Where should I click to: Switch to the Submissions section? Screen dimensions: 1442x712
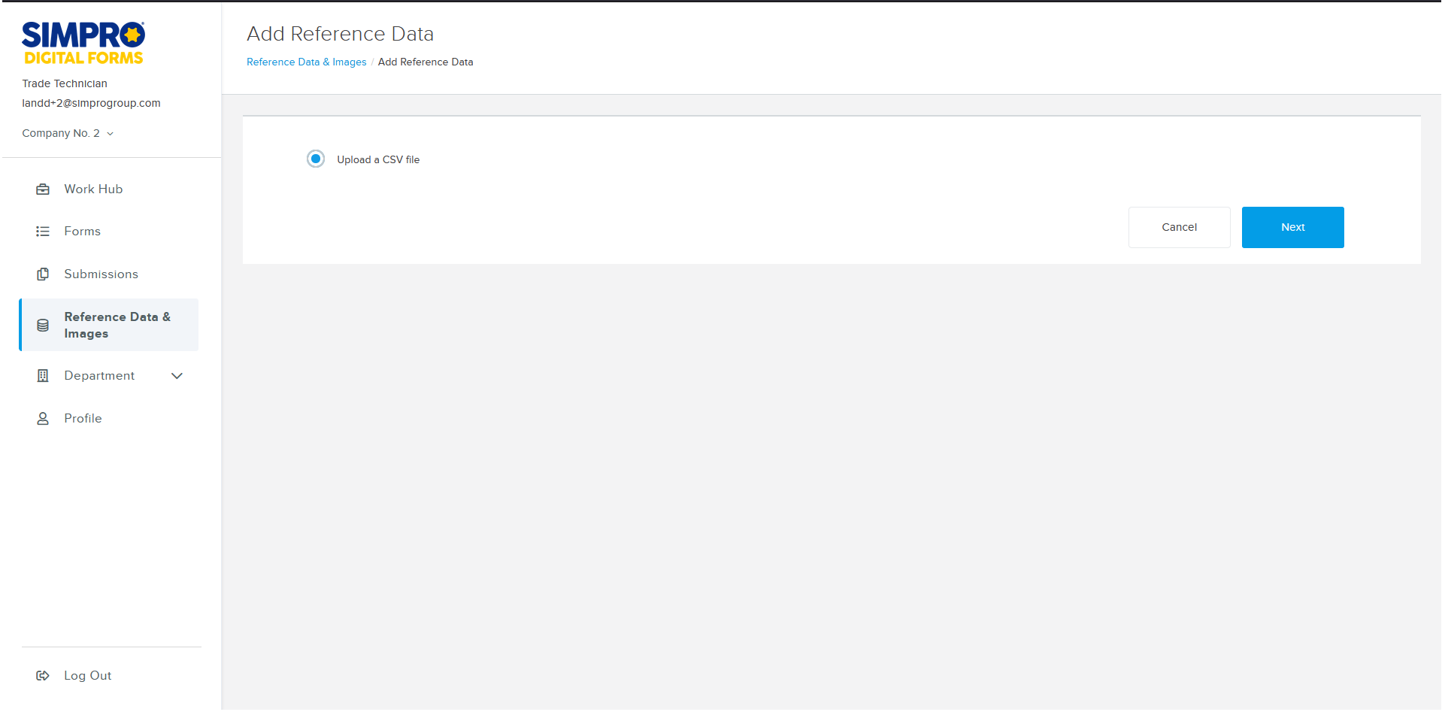point(101,274)
